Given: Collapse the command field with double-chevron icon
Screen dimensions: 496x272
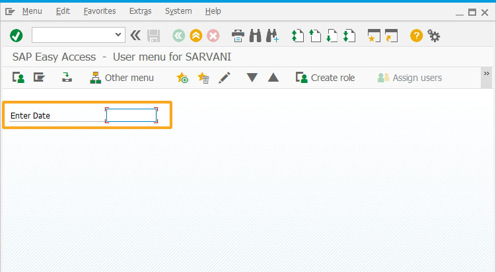Looking at the screenshot, I should click(x=135, y=36).
